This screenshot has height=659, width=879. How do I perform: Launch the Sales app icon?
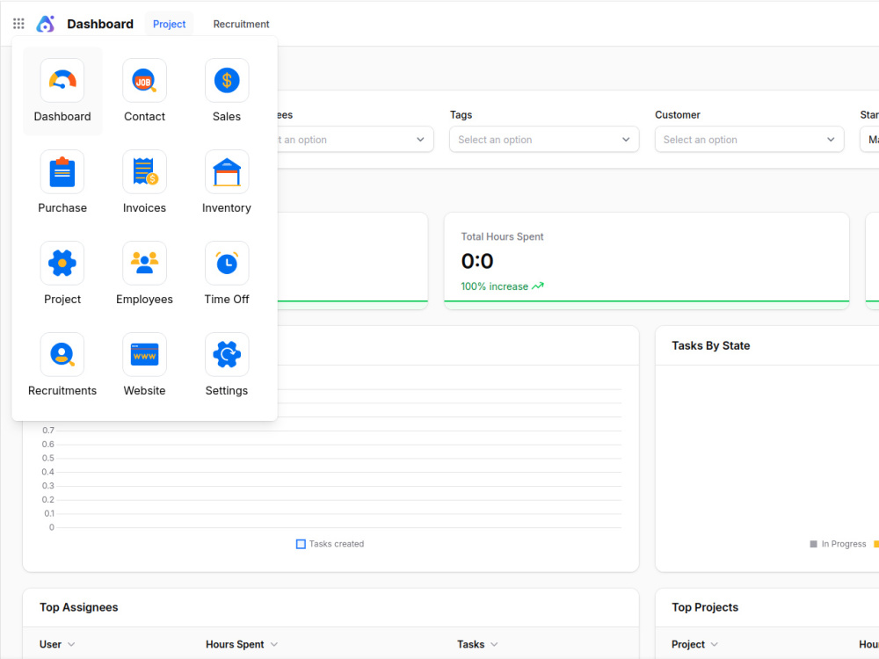pos(227,80)
